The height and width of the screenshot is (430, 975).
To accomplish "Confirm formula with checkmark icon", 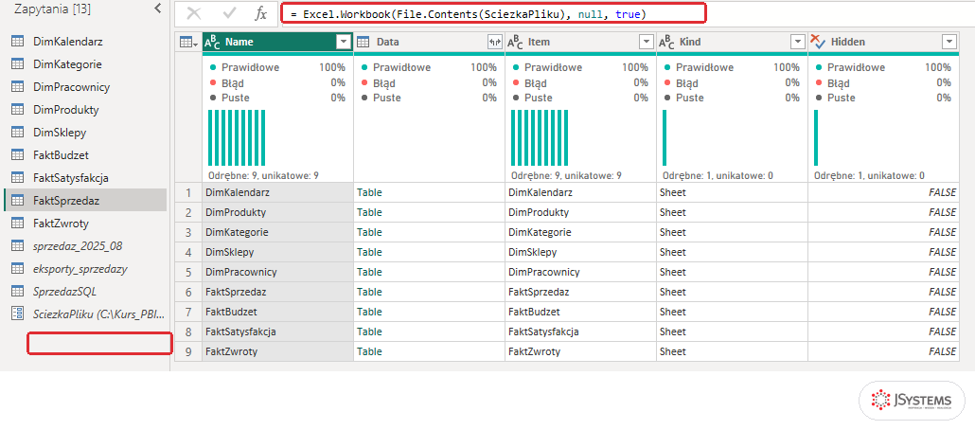I will pos(227,13).
